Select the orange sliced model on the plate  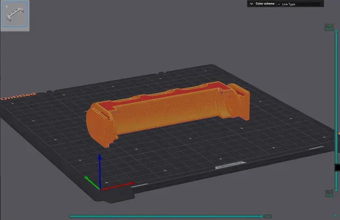[x=168, y=114]
